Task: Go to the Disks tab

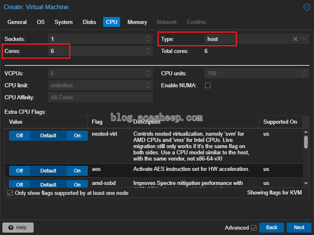Action: (x=89, y=22)
